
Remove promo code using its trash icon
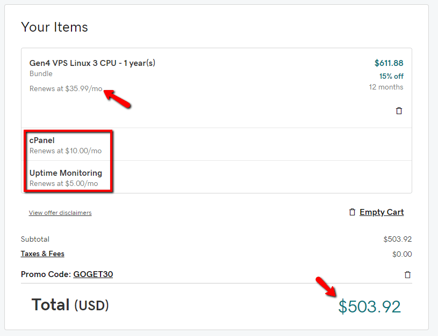[407, 275]
